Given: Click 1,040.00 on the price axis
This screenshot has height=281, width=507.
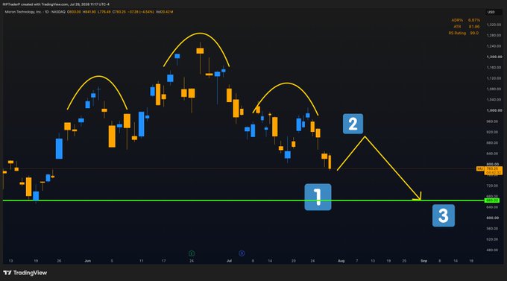Looking at the screenshot, I should click(494, 100).
